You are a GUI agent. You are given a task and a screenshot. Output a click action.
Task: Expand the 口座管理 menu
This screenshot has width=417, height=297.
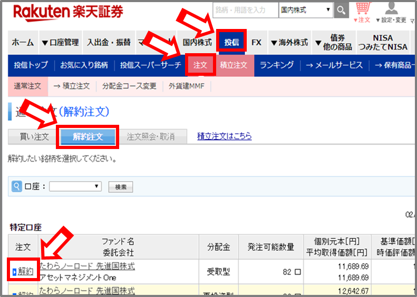pyautogui.click(x=61, y=43)
